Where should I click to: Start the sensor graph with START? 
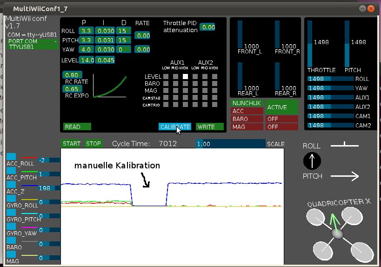pos(72,144)
